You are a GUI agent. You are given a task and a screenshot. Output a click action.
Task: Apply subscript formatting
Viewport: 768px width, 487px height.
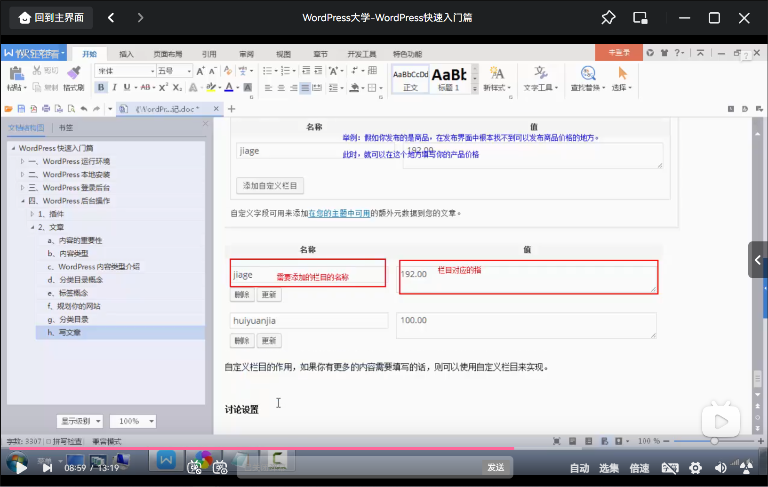point(177,88)
